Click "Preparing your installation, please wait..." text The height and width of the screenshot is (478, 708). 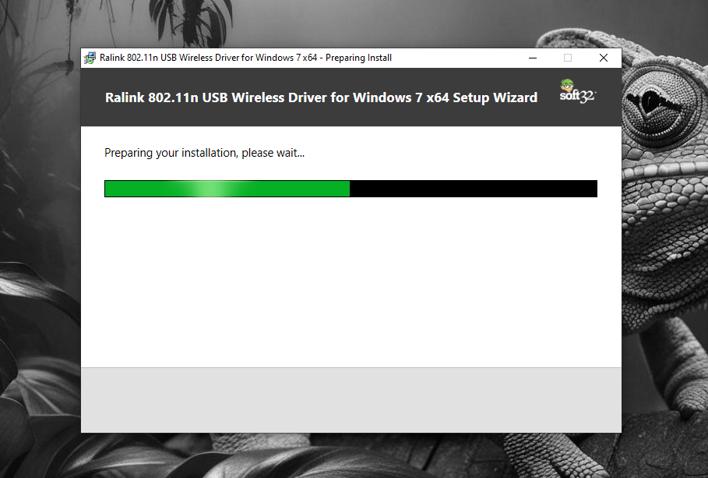pos(205,153)
